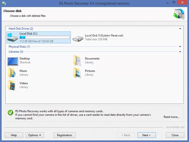Click the "112.88 GB free of 126.65 GB" text
Screen dimensions: 189x142
pos(37,41)
